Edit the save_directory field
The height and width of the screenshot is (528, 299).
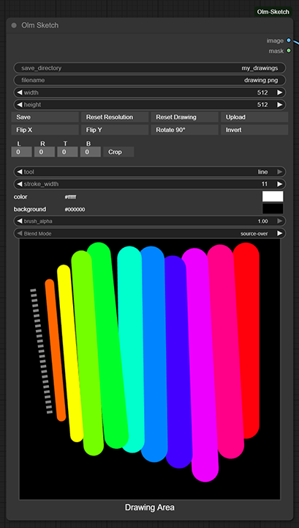tap(150, 68)
